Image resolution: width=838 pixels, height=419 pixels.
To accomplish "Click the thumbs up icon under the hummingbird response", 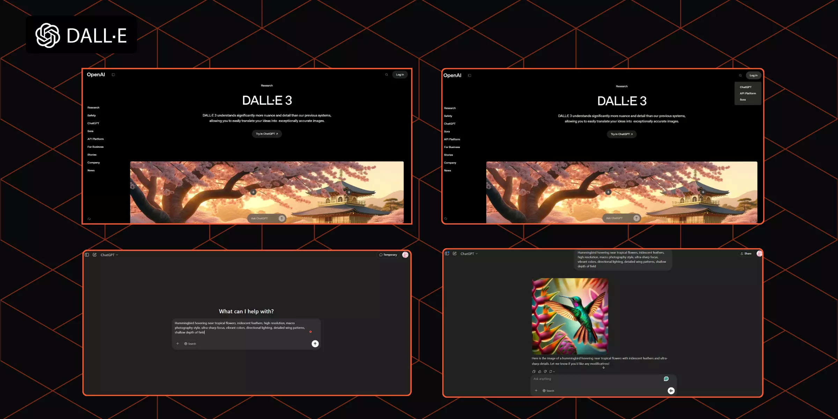I will tap(539, 372).
